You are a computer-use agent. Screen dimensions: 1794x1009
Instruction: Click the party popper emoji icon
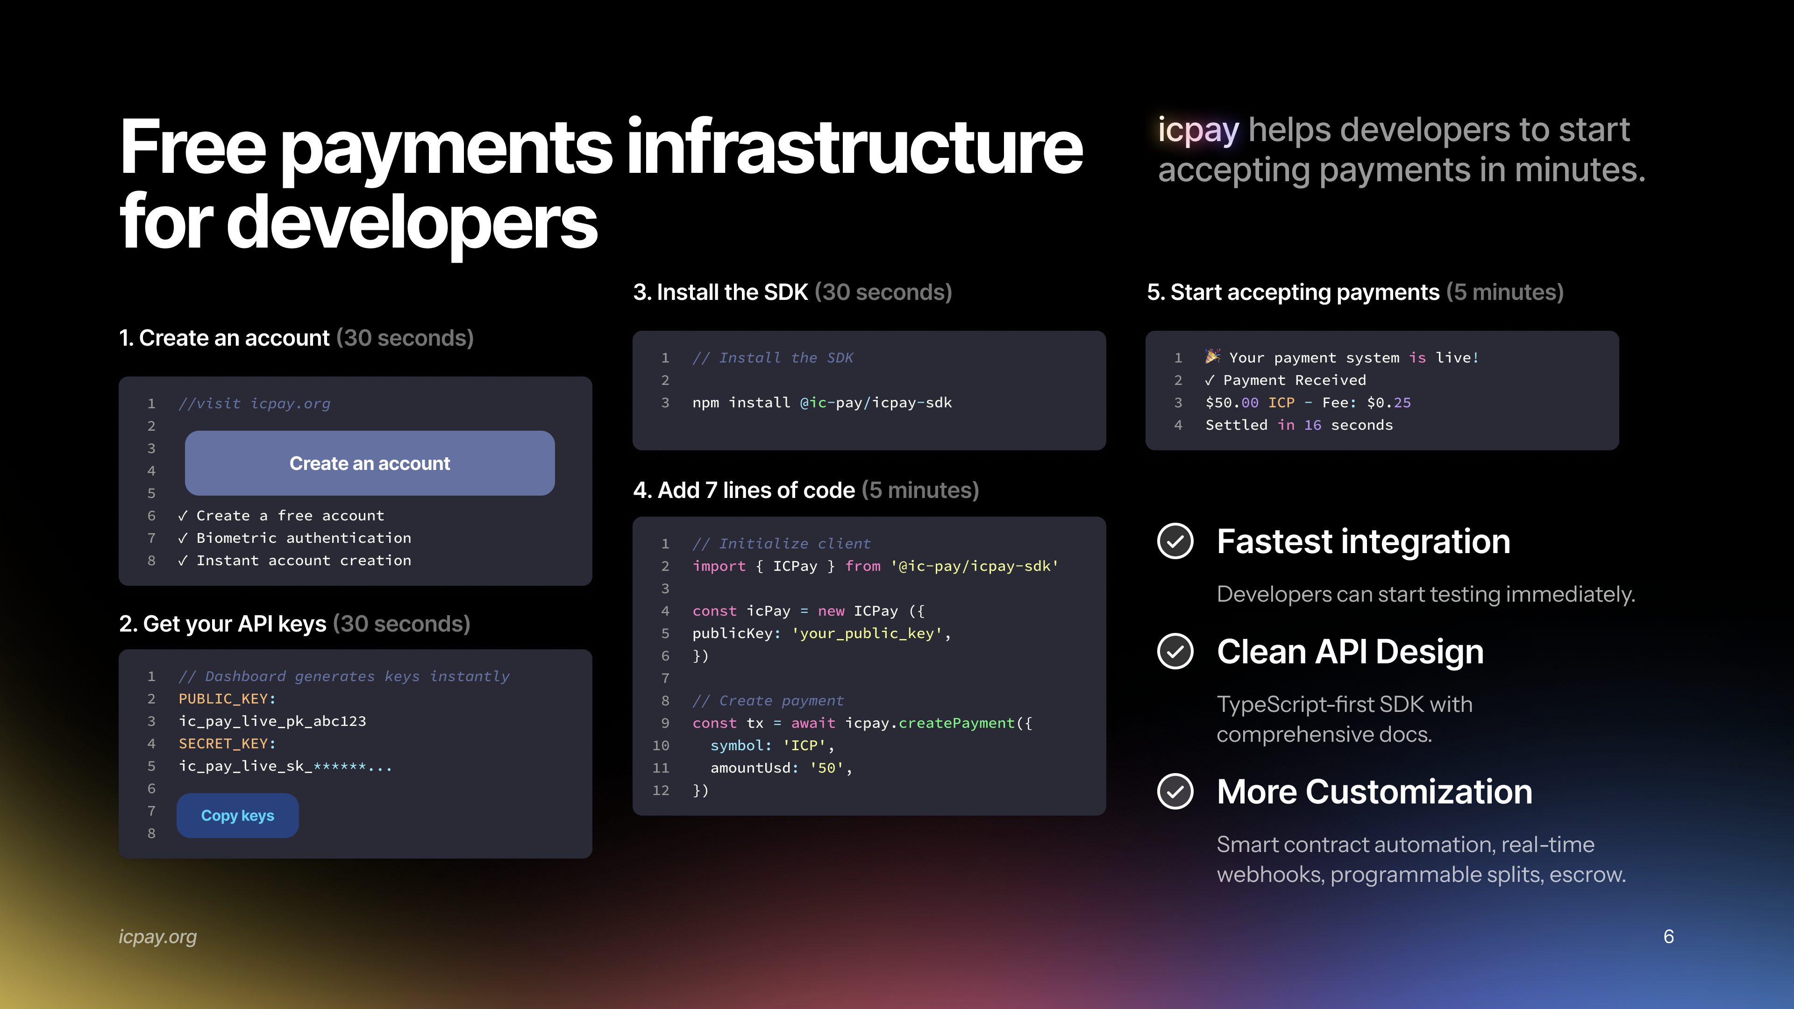click(x=1212, y=356)
